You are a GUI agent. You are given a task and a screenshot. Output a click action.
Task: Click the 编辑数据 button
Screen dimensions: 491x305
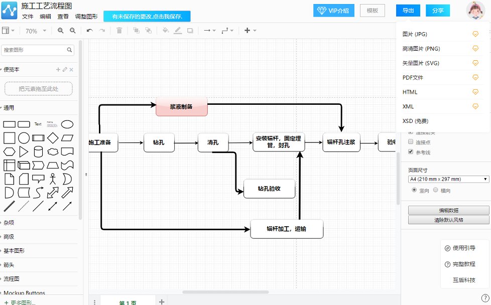point(448,210)
